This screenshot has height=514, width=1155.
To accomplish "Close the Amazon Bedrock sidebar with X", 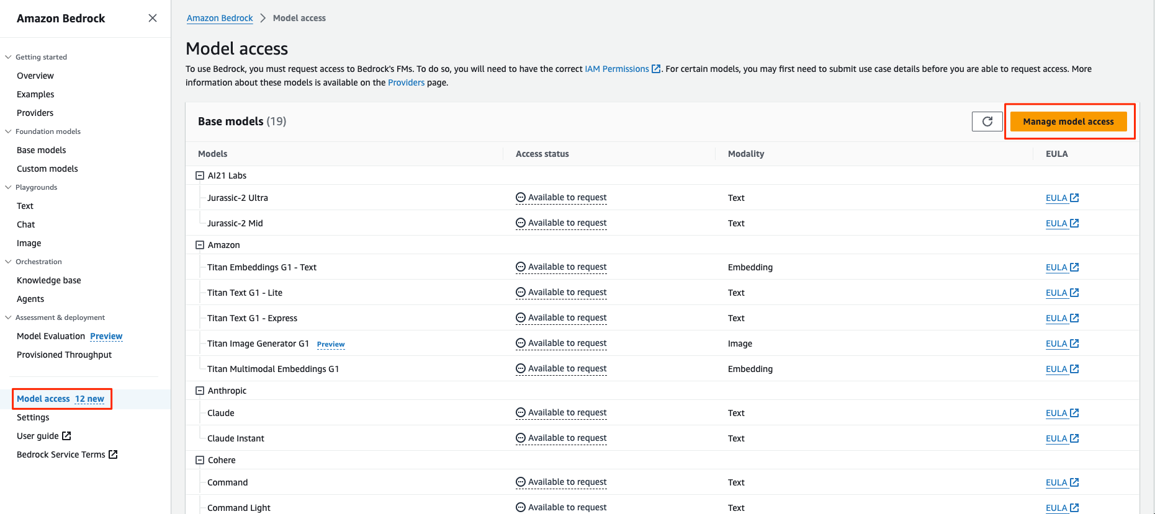I will pos(153,19).
